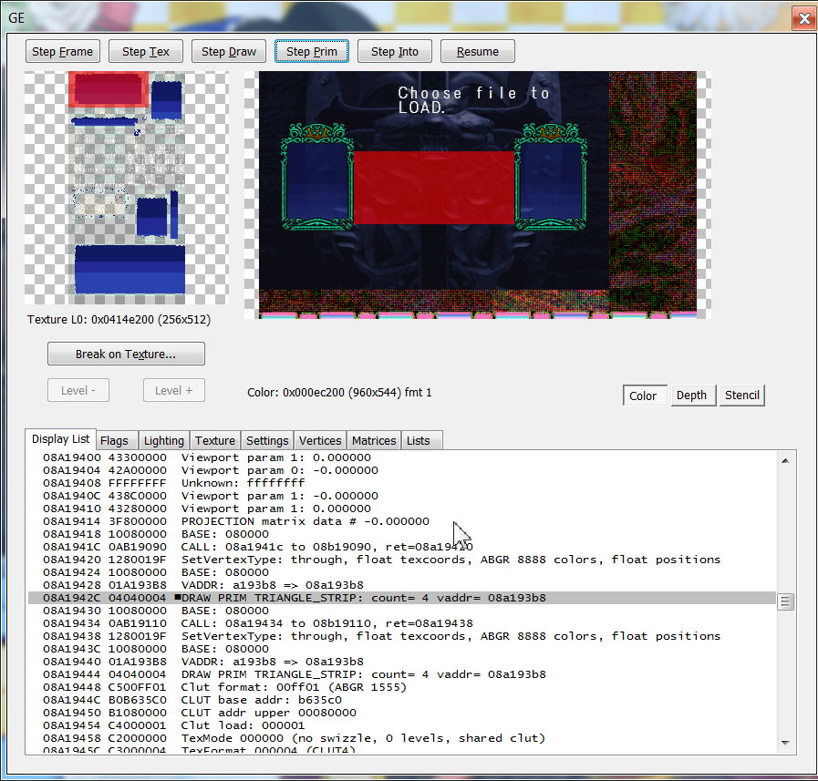
Task: Open the Lighting tab
Action: 164,440
